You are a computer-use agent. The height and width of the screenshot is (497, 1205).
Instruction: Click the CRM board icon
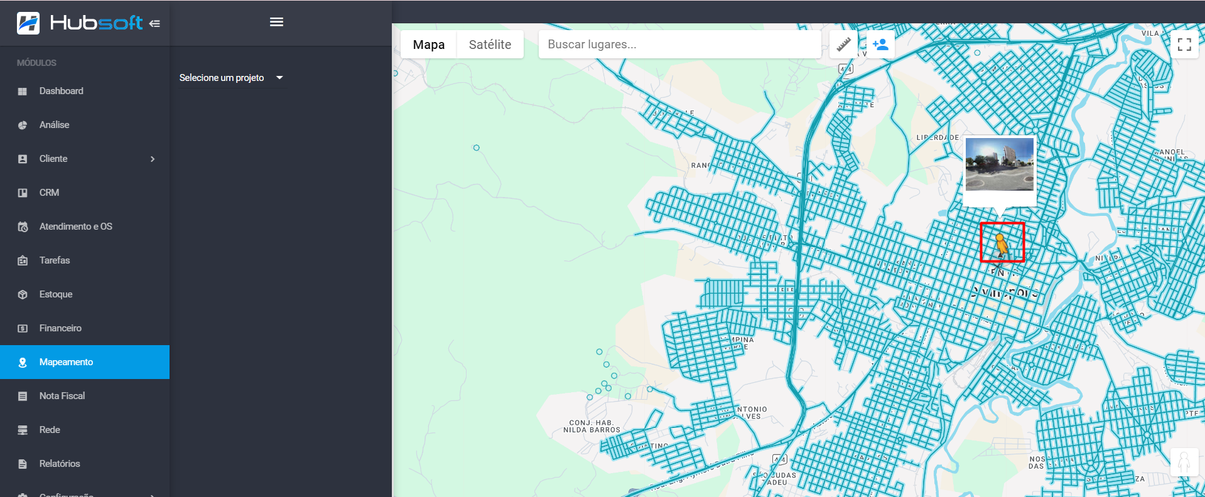[x=23, y=193]
